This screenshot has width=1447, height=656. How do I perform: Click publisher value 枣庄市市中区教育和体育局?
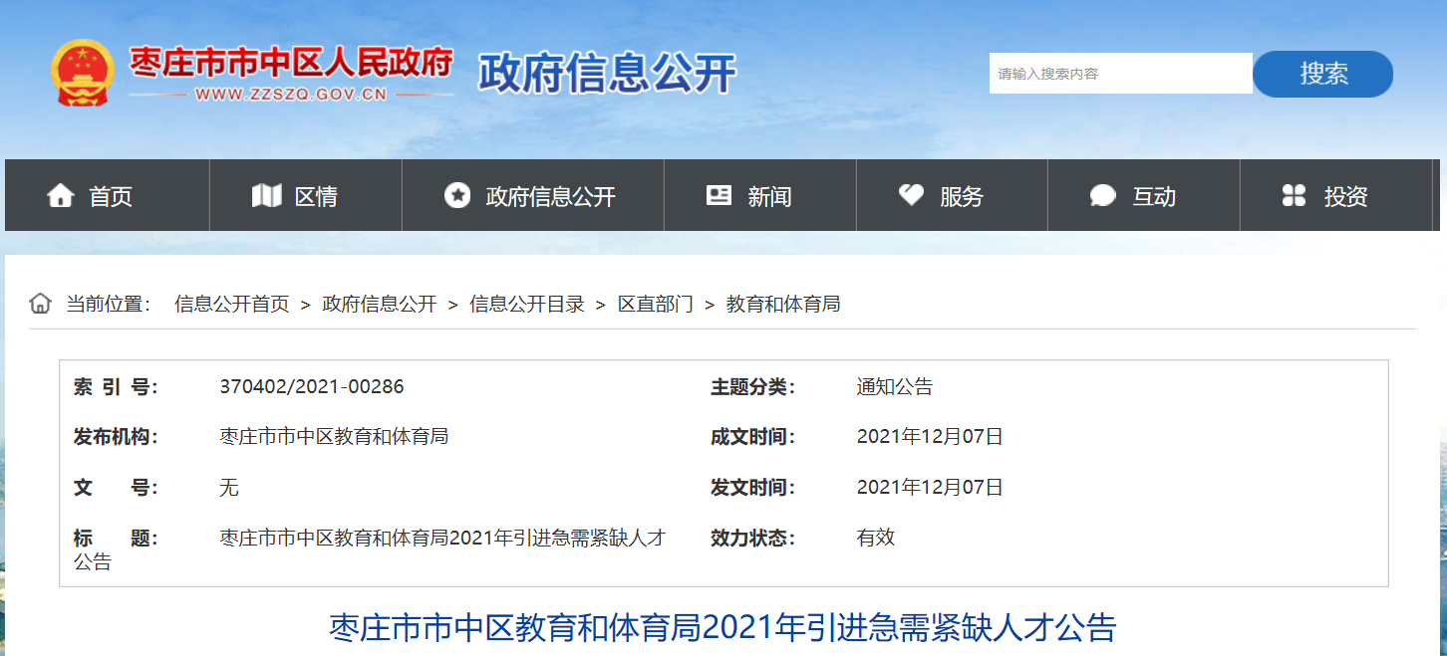pyautogui.click(x=334, y=436)
